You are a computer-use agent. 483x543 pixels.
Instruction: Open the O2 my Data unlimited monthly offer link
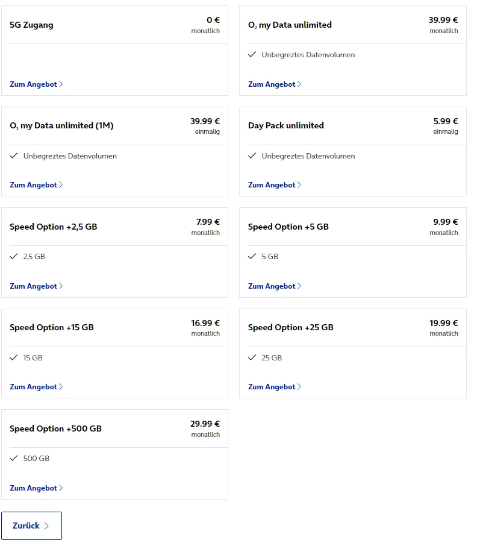pos(274,84)
